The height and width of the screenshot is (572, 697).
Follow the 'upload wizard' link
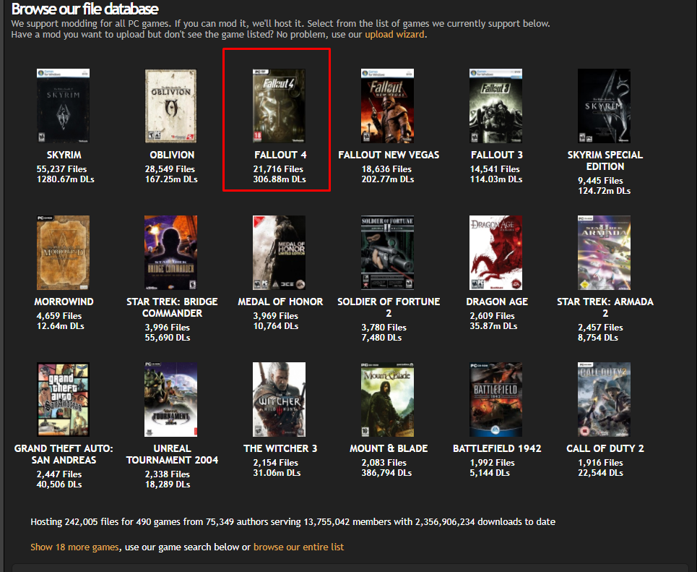tap(395, 34)
